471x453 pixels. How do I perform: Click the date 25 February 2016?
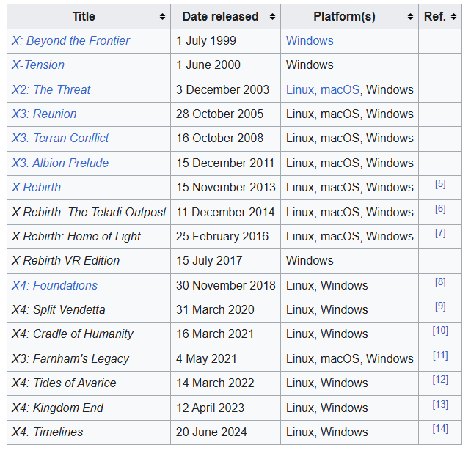tap(222, 237)
